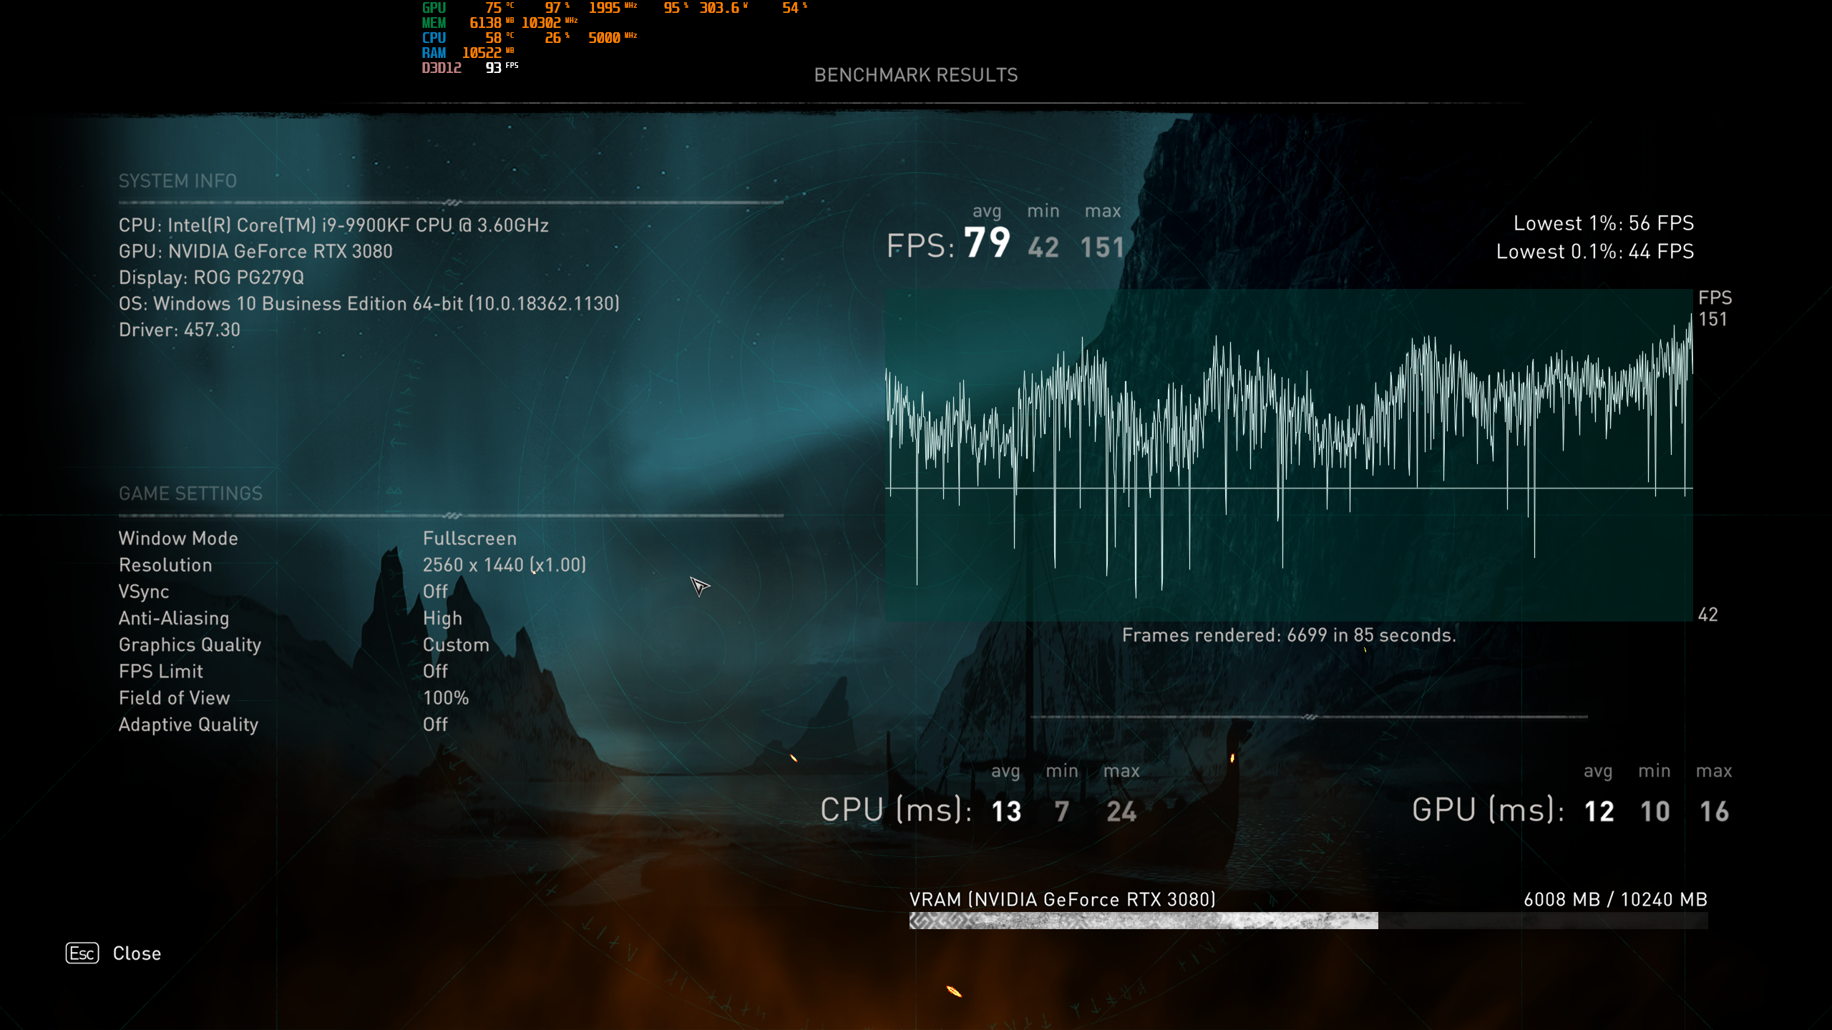Select the MEM stat in the overlay
This screenshot has height=1030, width=1832.
coord(435,23)
